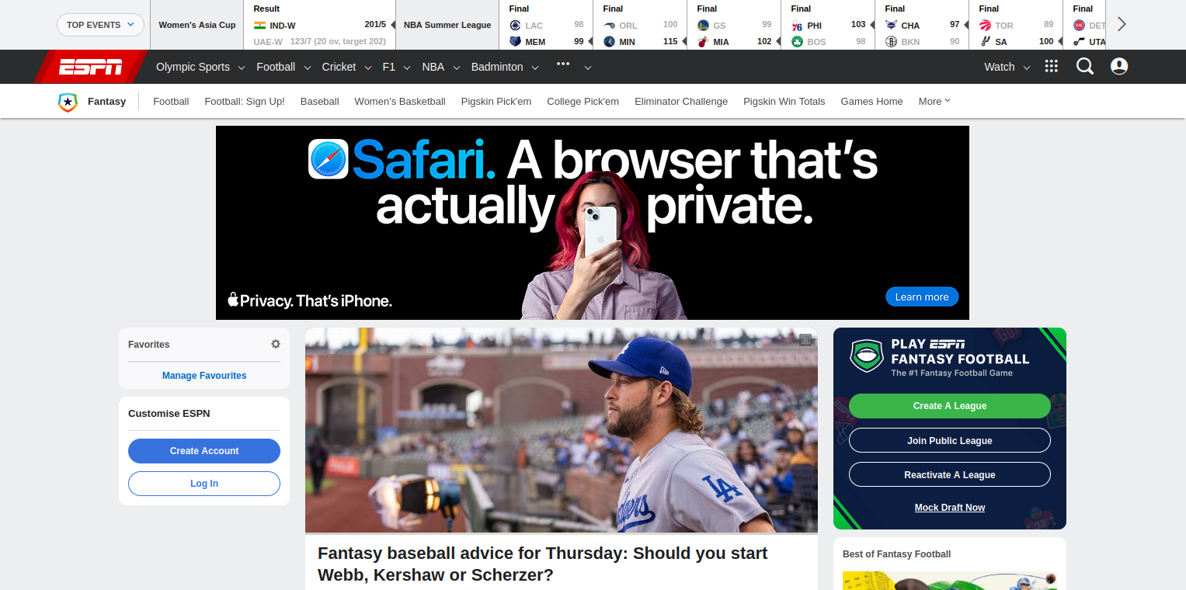This screenshot has width=1186, height=590.
Task: Open the NBA Summer League label
Action: pyautogui.click(x=447, y=25)
